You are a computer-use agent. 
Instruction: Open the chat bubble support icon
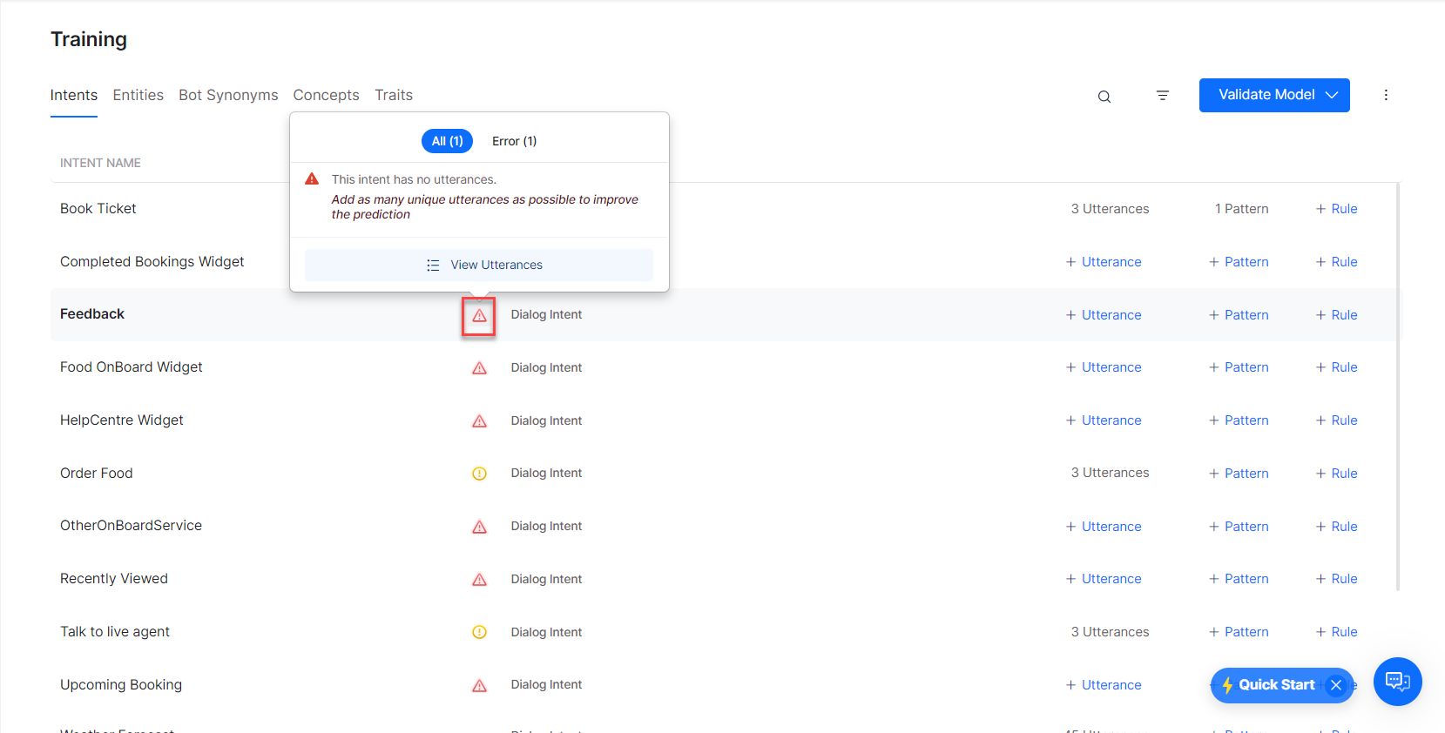click(x=1397, y=681)
